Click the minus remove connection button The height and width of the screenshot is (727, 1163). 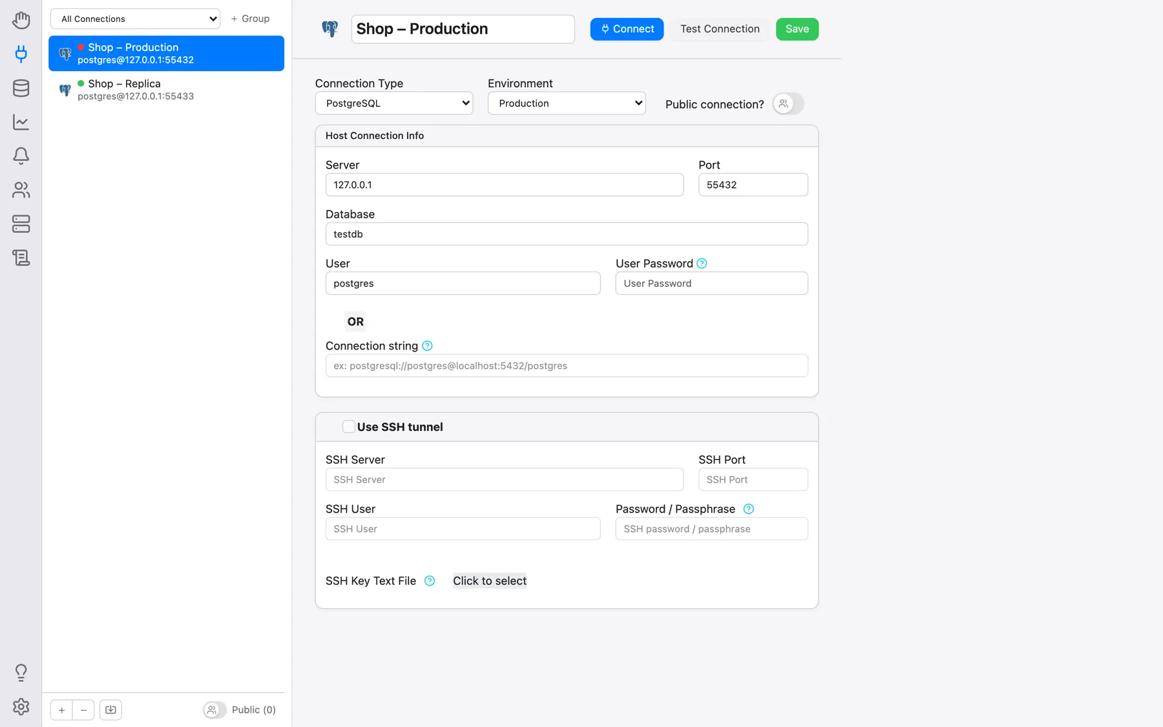(x=83, y=710)
